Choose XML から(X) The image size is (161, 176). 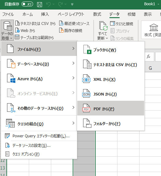[111, 79]
